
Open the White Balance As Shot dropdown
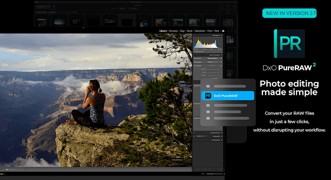coord(214,62)
